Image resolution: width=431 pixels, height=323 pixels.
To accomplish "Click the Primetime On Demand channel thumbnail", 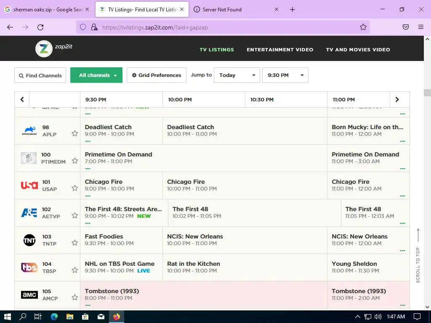I will 29,158.
